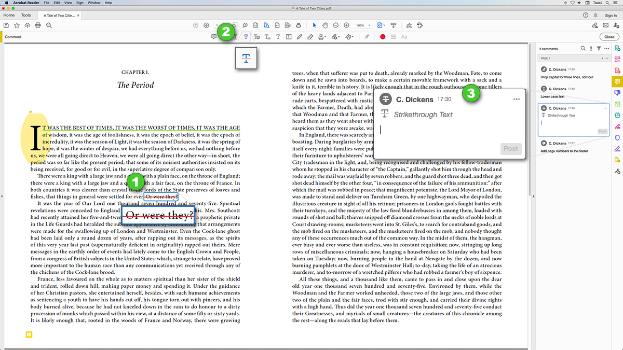Open the red color picker swatch
This screenshot has width=623, height=350.
[383, 37]
